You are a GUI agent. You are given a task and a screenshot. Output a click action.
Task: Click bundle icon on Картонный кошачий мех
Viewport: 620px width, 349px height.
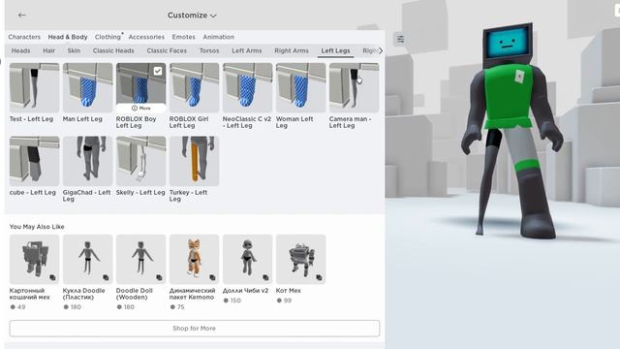point(52,278)
